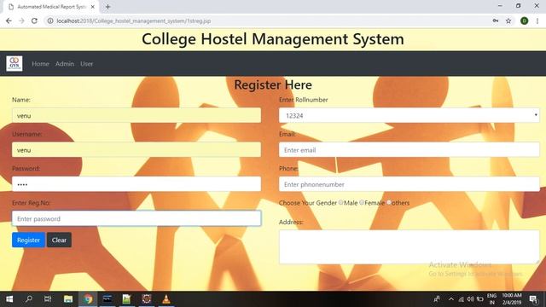
Task: Focus the Email input field
Action: [409, 150]
